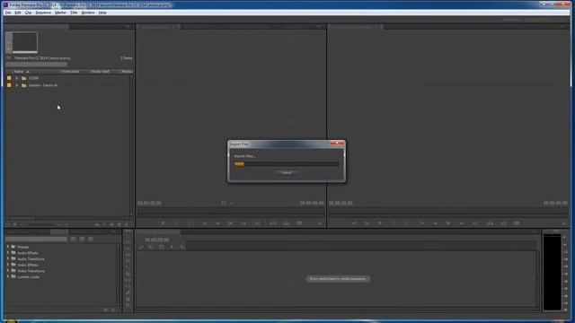Viewport: 575px width, 323px height.
Task: Play the Program monitor sequence
Action: (x=448, y=223)
